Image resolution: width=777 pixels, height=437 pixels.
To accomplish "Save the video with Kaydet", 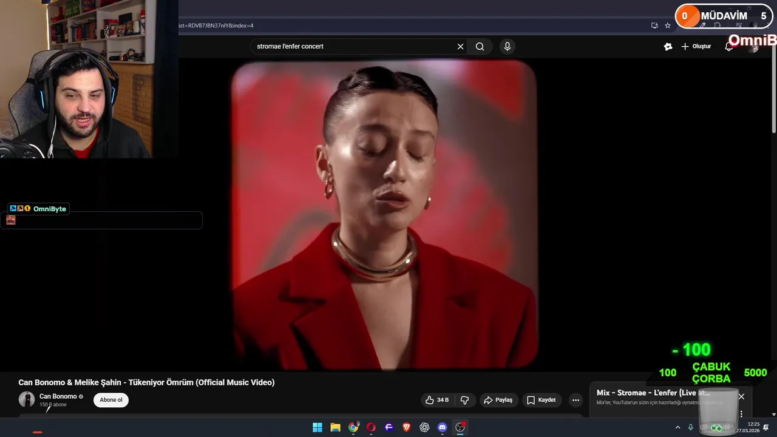I will [x=541, y=400].
